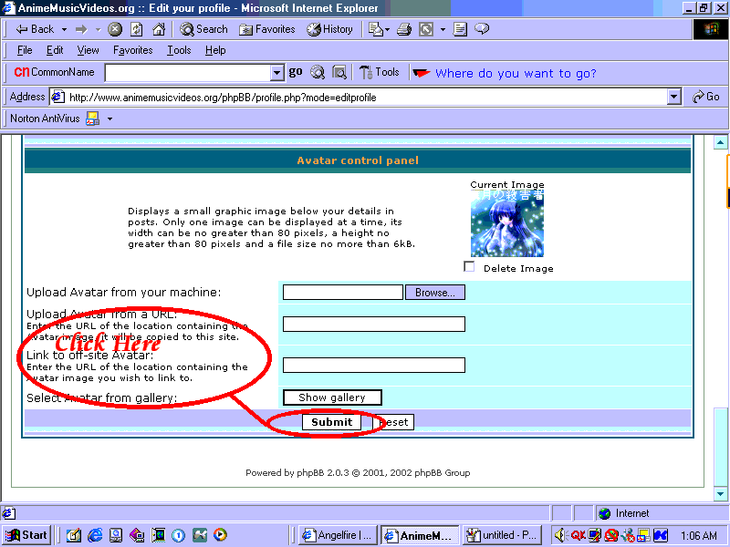Open the Windows Start menu
The width and height of the screenshot is (730, 547).
[x=26, y=535]
